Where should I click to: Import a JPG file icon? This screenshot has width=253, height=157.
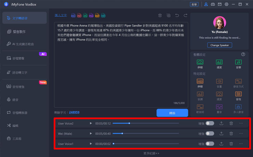coord(85,15)
